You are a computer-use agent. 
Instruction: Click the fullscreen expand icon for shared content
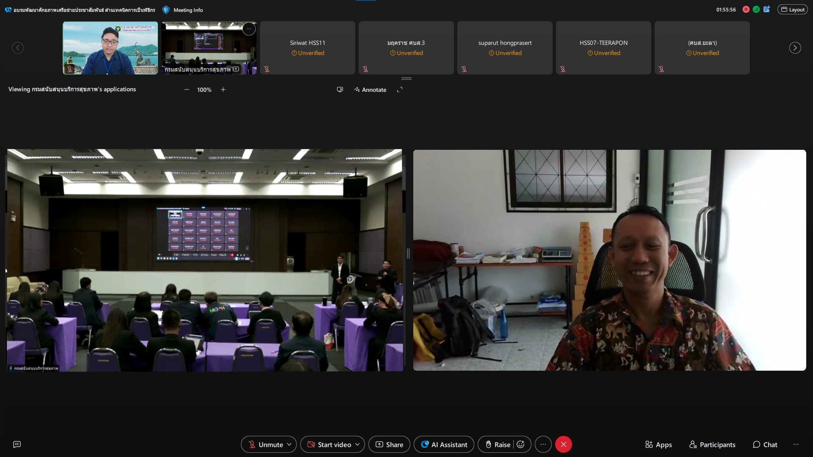click(x=400, y=90)
